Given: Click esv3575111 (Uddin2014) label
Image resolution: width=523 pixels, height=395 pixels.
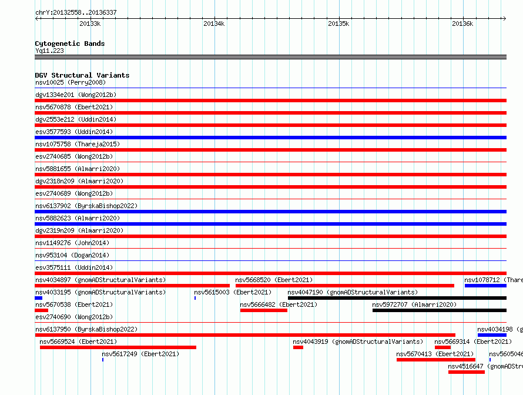Looking at the screenshot, I should coord(74,267).
